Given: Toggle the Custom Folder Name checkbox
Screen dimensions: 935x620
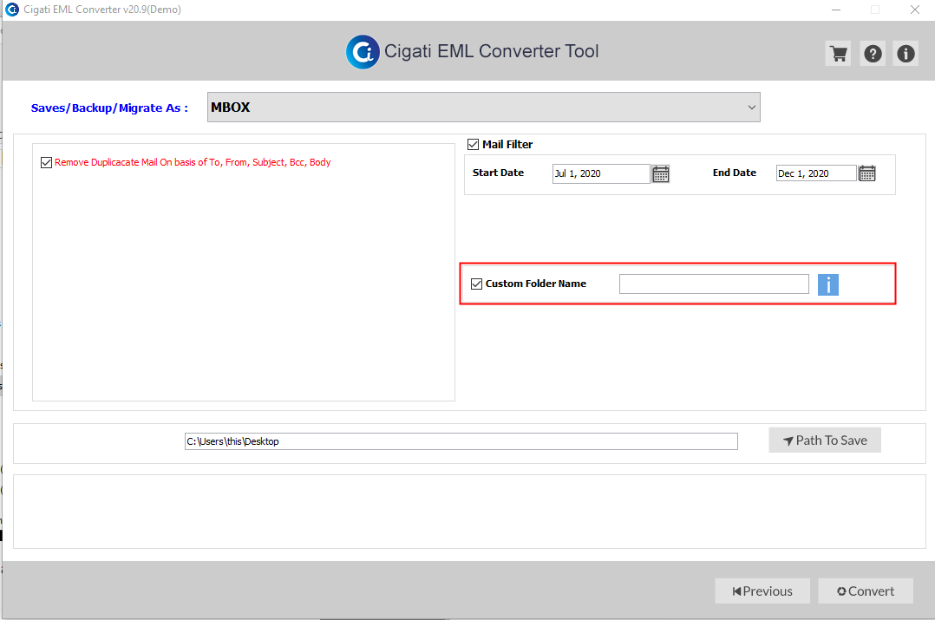Looking at the screenshot, I should (476, 284).
